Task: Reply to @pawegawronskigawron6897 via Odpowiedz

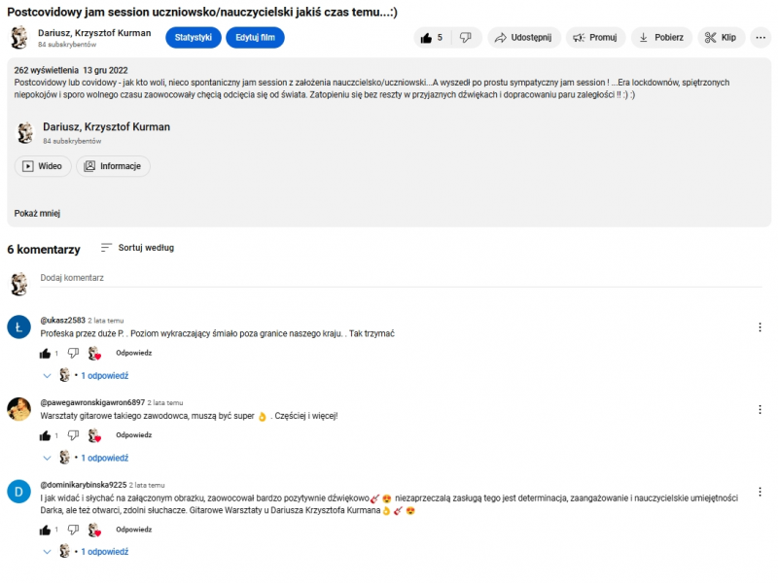Action: click(x=133, y=435)
